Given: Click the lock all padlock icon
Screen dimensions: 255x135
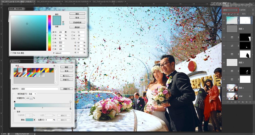Looking at the screenshot, I should [238, 14].
